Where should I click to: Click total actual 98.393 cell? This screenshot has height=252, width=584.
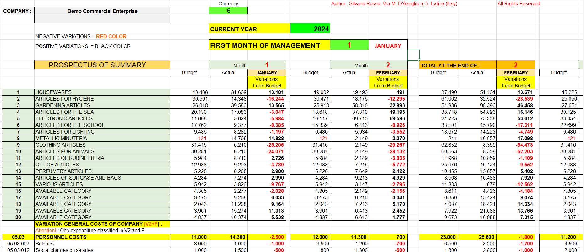(x=477, y=105)
